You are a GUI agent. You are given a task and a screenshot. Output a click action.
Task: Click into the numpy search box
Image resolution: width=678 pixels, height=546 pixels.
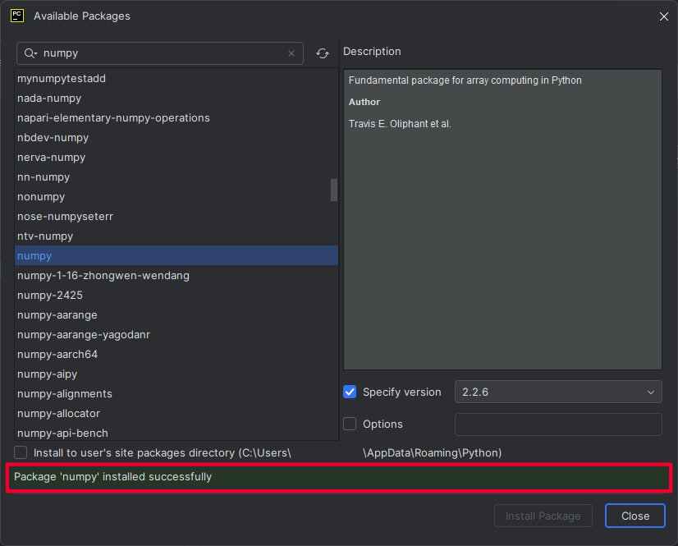(160, 53)
